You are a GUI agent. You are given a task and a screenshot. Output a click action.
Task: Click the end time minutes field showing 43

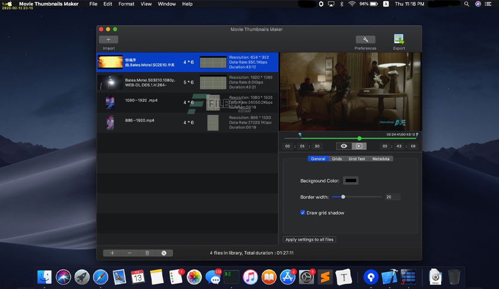[x=399, y=146]
